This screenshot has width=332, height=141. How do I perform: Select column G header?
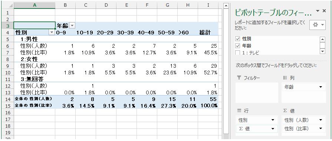[x=167, y=6]
